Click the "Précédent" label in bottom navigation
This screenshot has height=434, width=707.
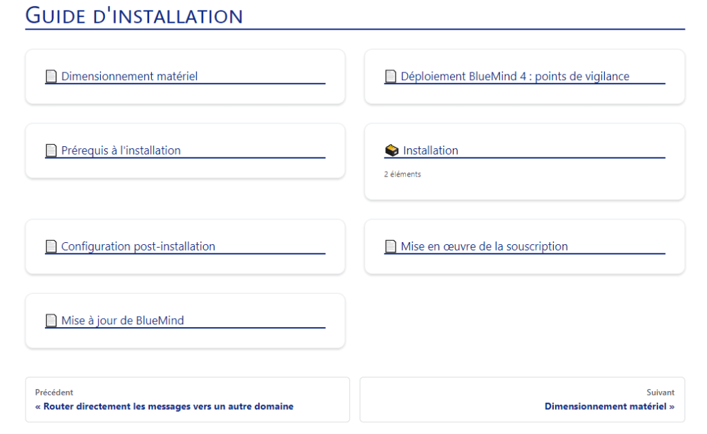pyautogui.click(x=54, y=393)
